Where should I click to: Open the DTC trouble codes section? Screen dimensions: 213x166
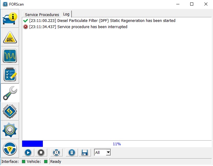pyautogui.click(x=10, y=37)
